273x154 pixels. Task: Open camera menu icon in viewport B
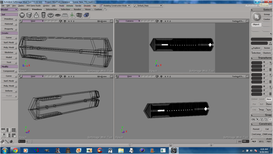point(157,21)
